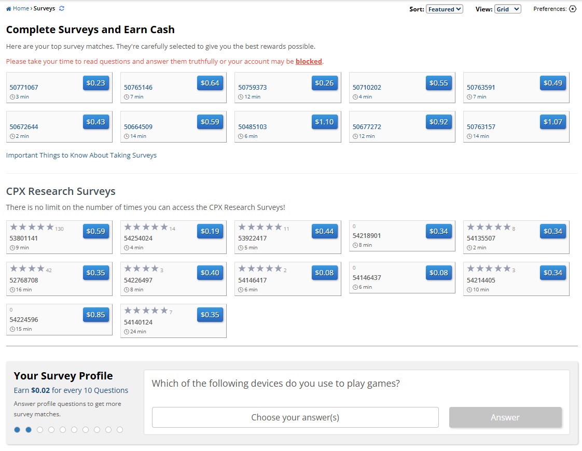
Task: Open survey 50763157 ID link
Action: (481, 127)
